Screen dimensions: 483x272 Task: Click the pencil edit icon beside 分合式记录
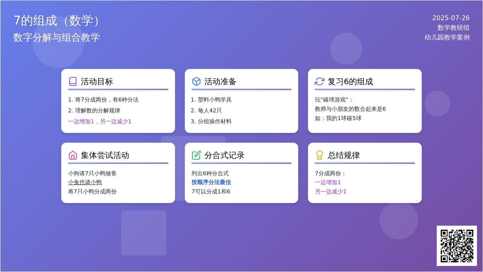click(x=196, y=155)
